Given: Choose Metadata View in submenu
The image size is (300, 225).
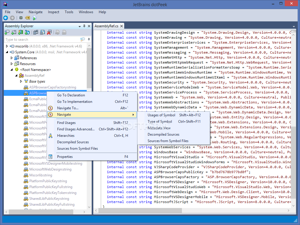Looking at the screenshot, I should click(174, 128).
